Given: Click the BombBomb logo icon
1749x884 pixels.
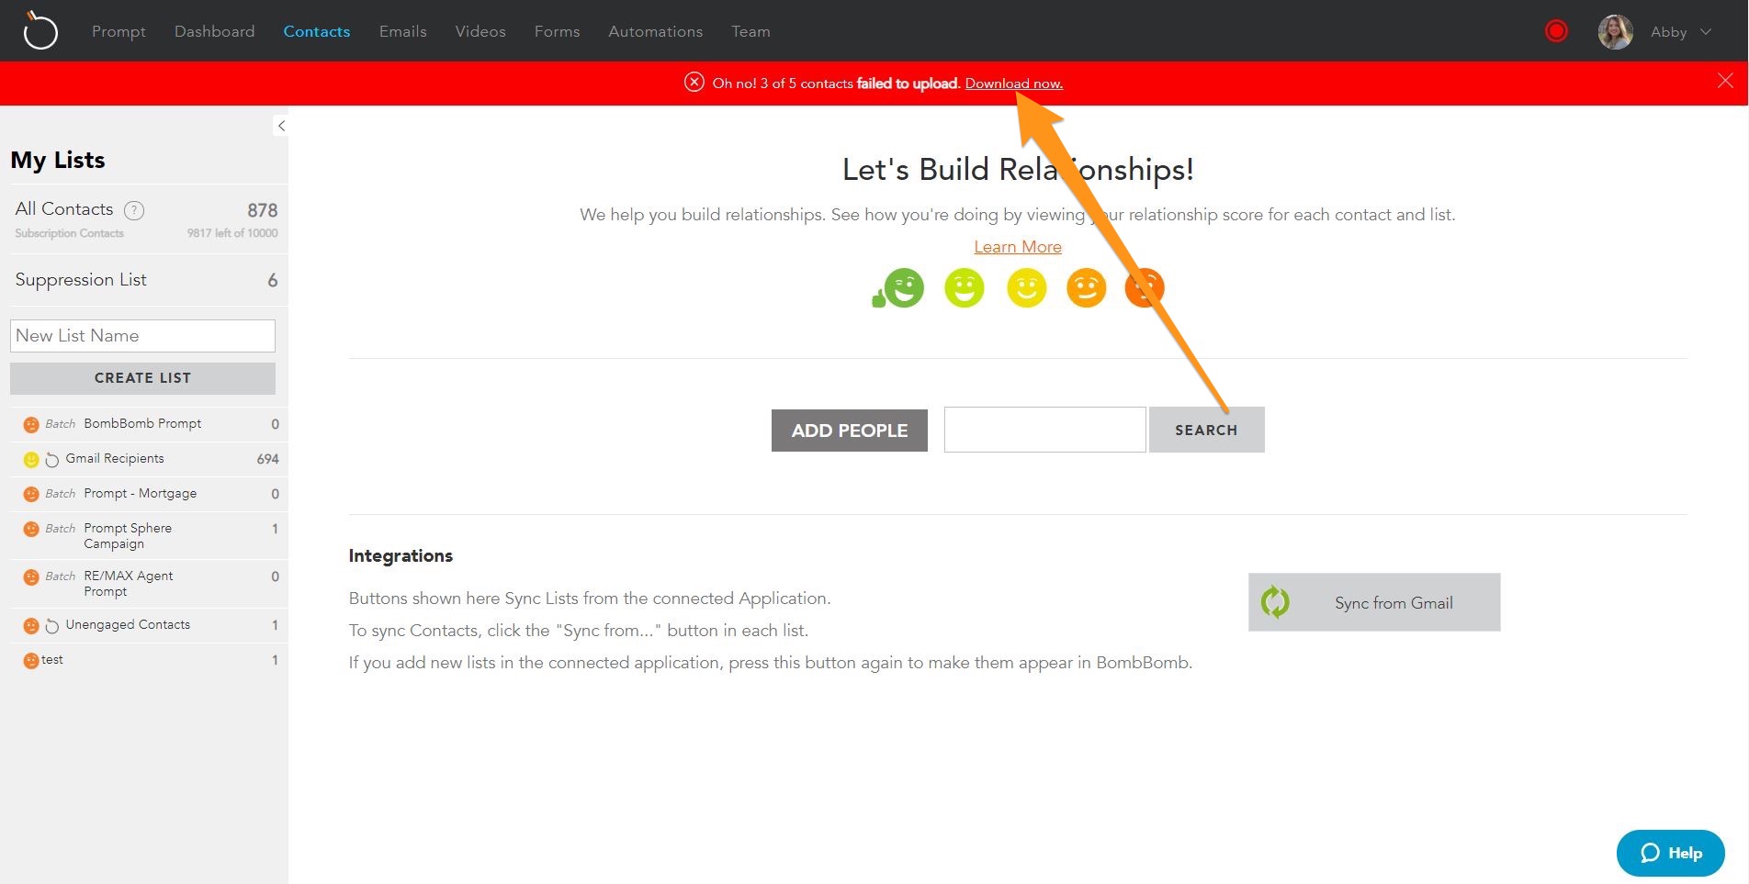Looking at the screenshot, I should pos(39,30).
